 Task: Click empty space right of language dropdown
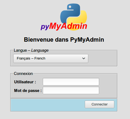[x=102, y=58]
